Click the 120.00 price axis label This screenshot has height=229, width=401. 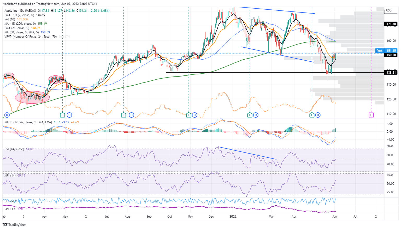pyautogui.click(x=391, y=99)
